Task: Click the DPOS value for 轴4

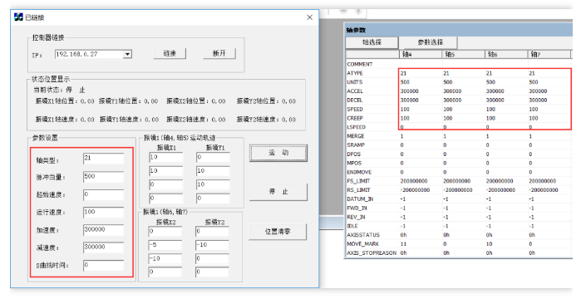Action: pyautogui.click(x=401, y=154)
